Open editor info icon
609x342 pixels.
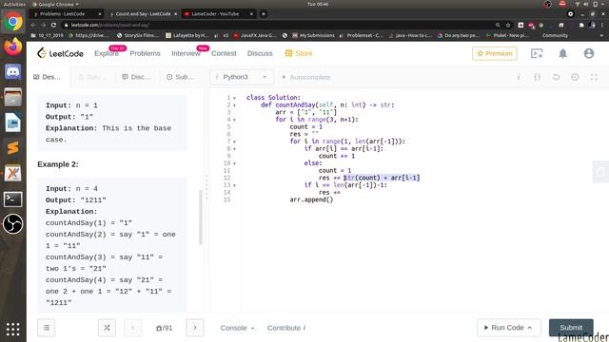tap(519, 77)
